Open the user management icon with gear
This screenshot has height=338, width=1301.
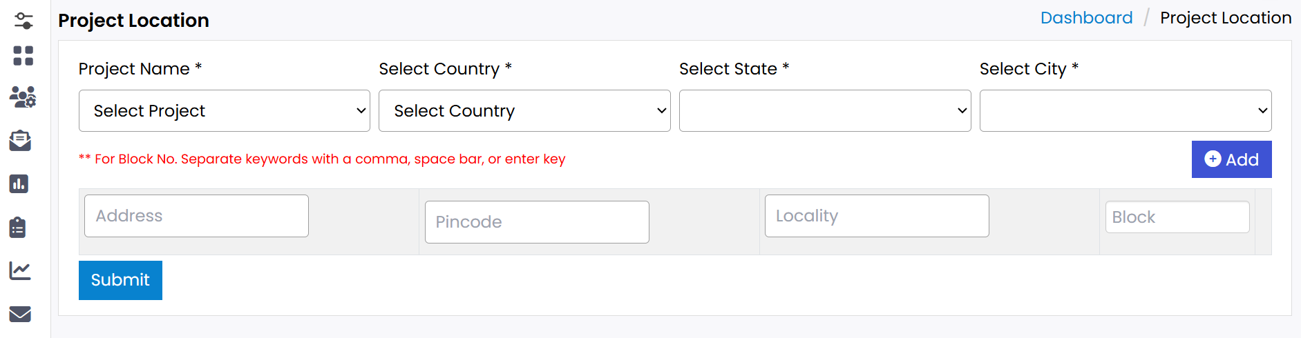pos(23,97)
